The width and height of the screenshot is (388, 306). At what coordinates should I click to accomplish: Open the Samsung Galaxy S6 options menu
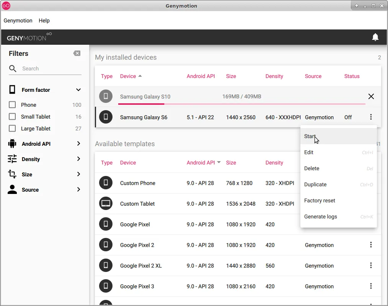[371, 117]
